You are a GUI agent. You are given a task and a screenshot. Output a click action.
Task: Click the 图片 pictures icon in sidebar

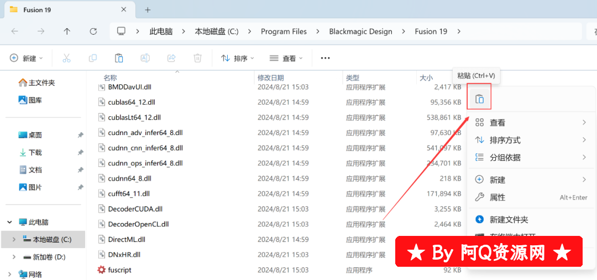23,187
